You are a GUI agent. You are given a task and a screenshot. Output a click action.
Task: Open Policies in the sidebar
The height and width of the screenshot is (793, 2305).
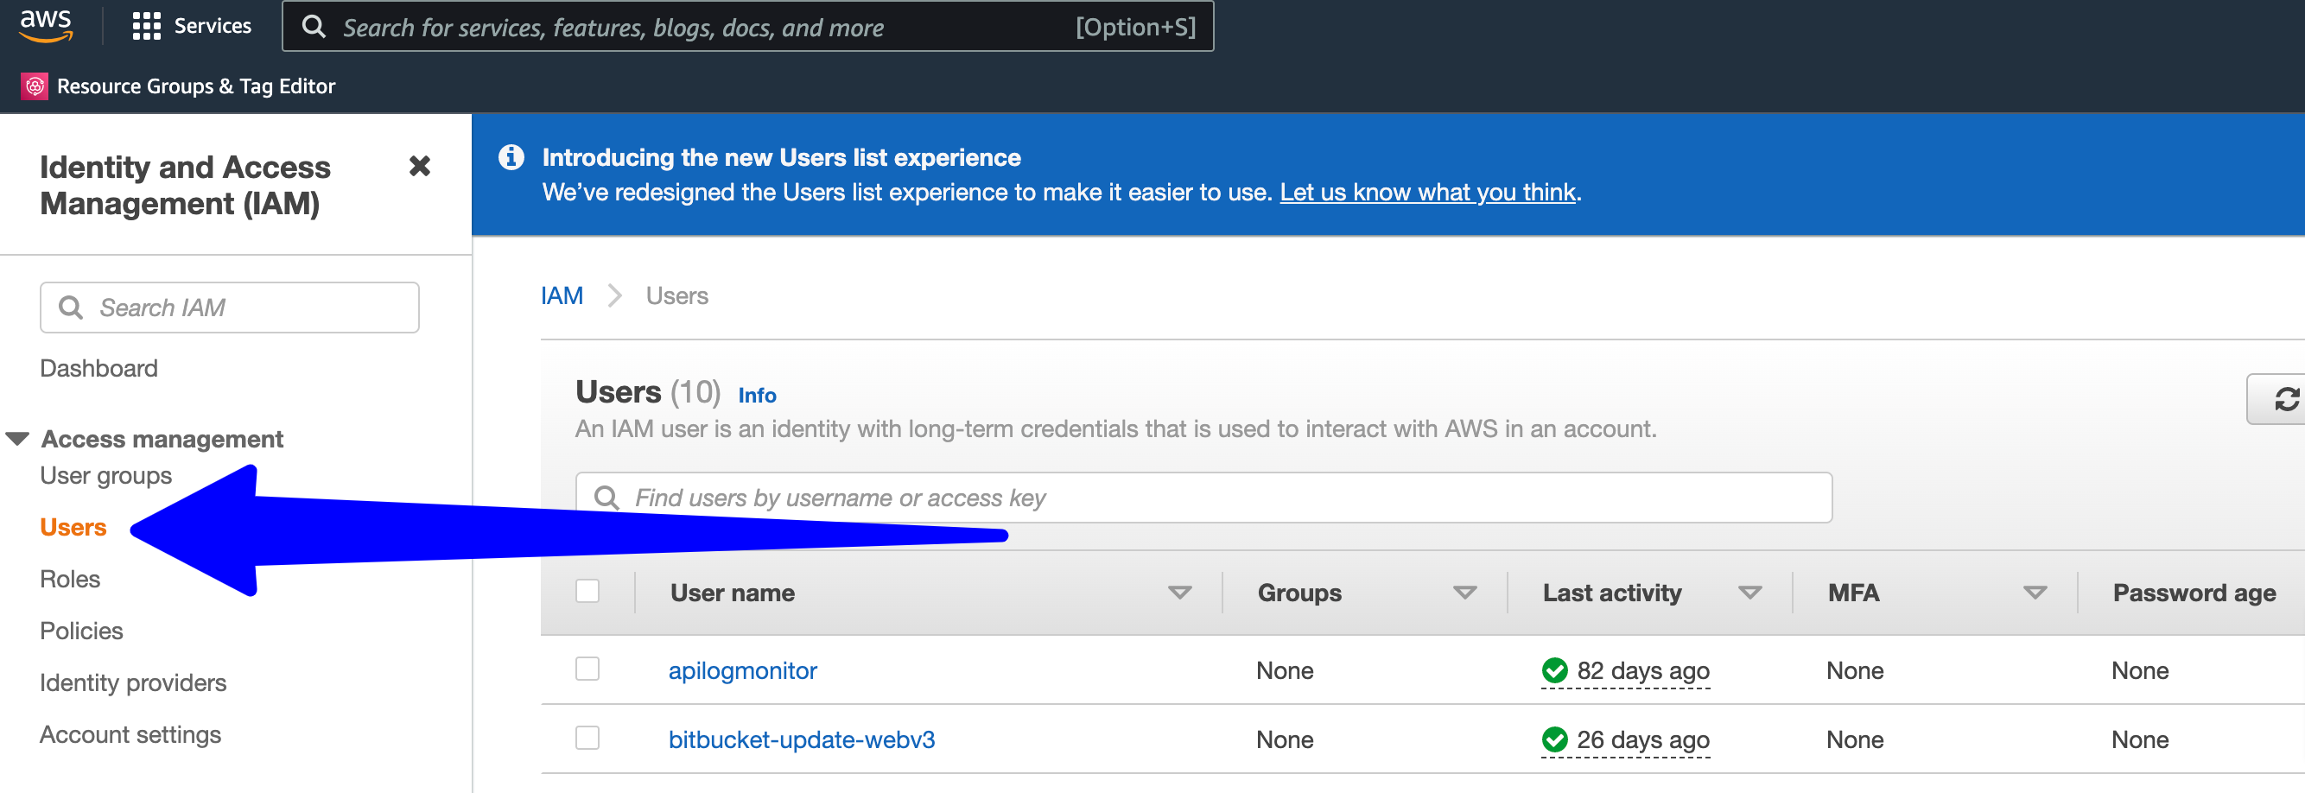pyautogui.click(x=81, y=631)
